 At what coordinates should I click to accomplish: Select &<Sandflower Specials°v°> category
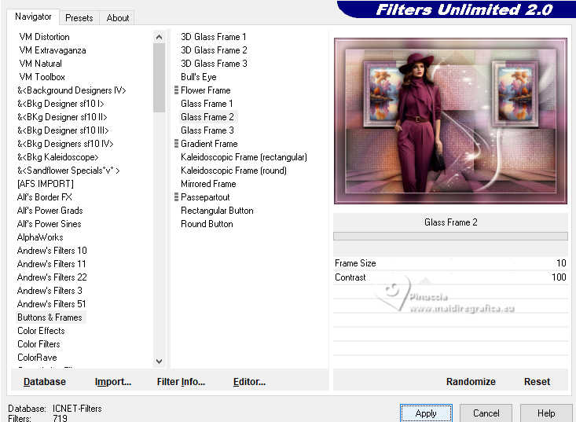[x=68, y=171]
